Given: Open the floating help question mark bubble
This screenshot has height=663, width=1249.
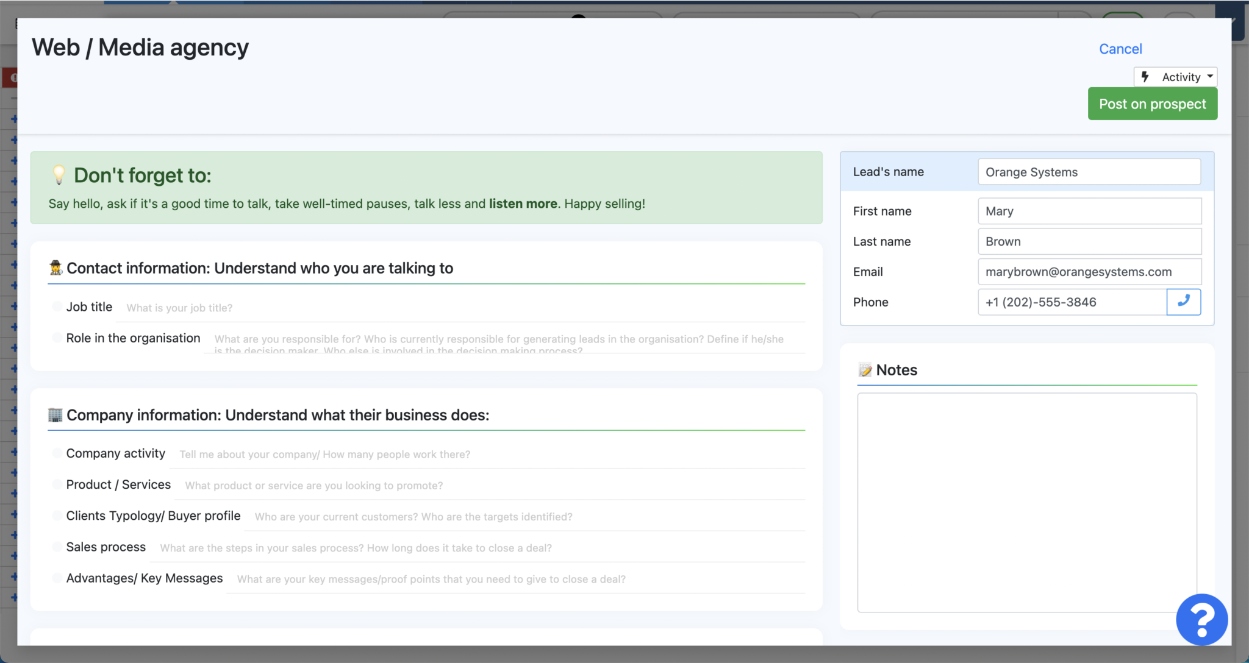Looking at the screenshot, I should (x=1201, y=620).
